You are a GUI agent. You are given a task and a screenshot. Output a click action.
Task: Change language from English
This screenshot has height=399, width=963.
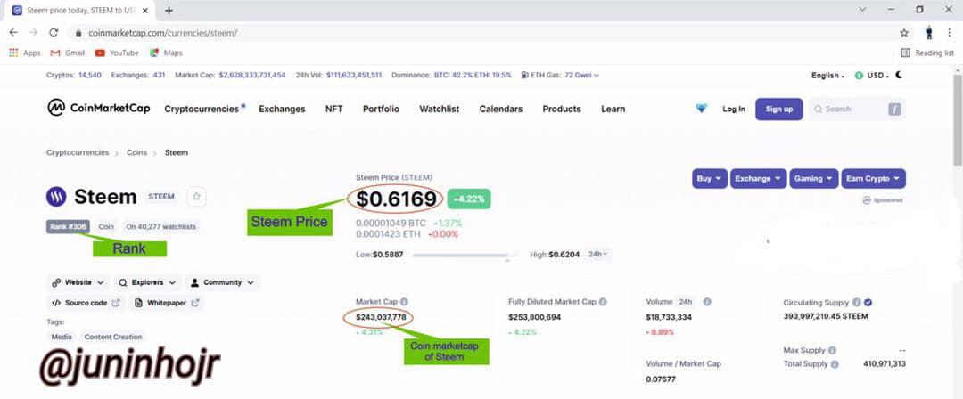(x=827, y=76)
